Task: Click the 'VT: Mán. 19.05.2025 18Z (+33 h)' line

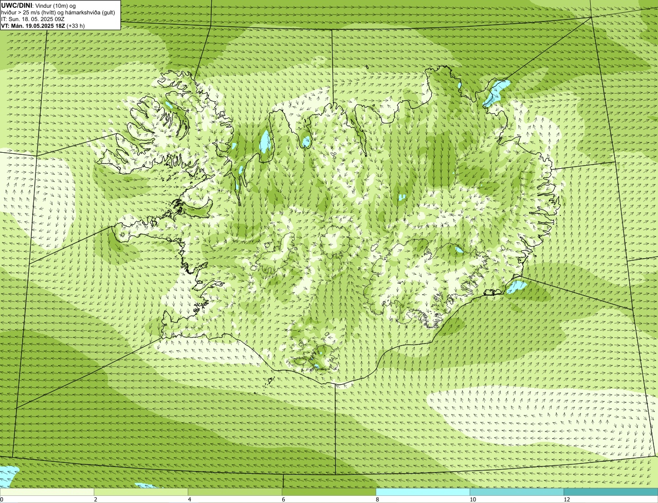Action: (43, 25)
